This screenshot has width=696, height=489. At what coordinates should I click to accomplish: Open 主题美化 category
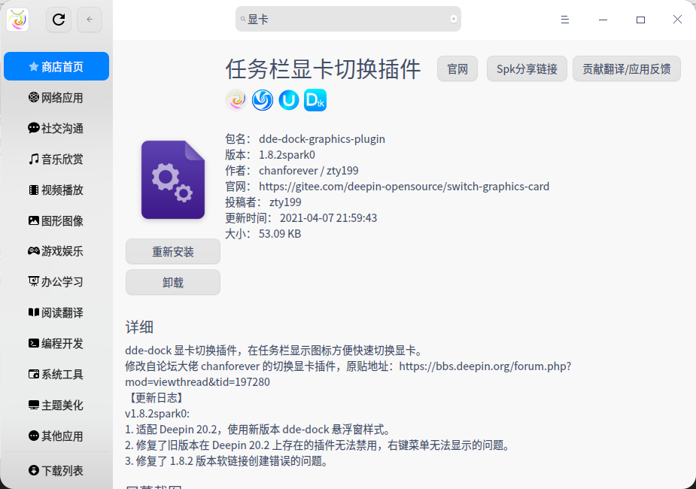(56, 405)
